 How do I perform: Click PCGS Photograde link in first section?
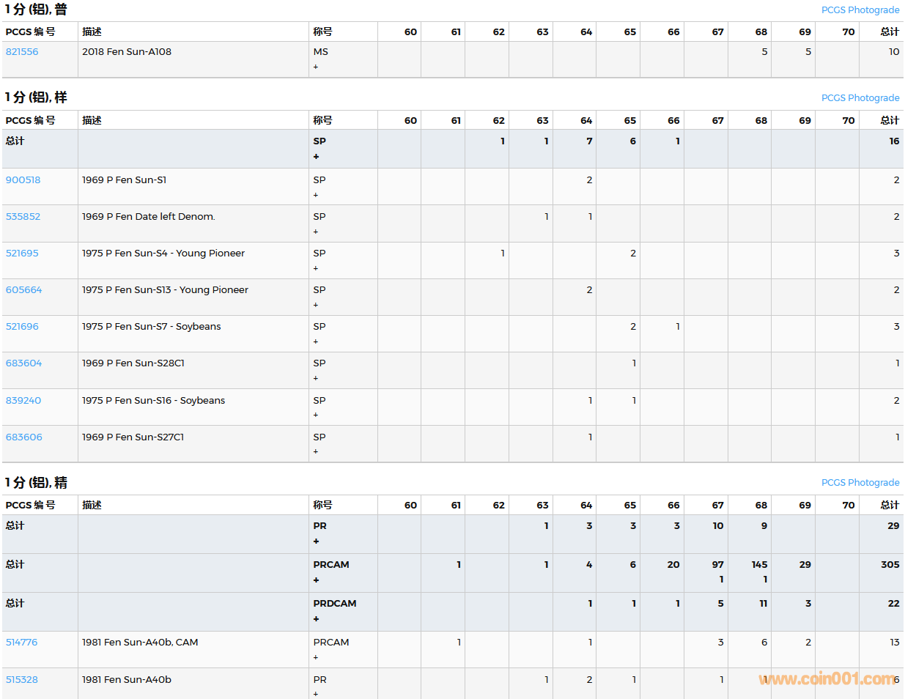coord(860,10)
